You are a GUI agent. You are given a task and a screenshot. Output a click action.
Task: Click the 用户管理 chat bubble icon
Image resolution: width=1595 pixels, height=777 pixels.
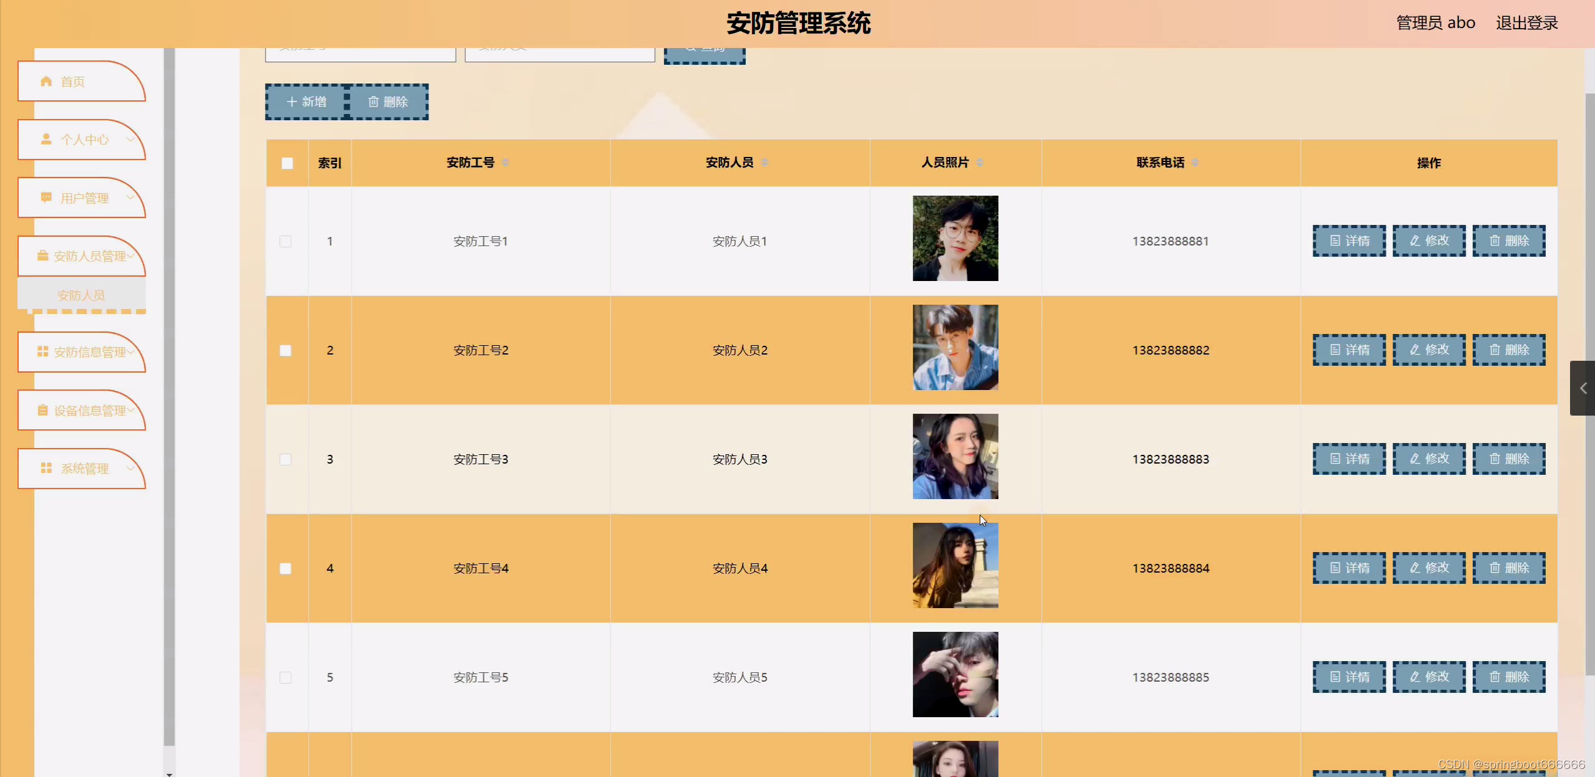pos(46,198)
